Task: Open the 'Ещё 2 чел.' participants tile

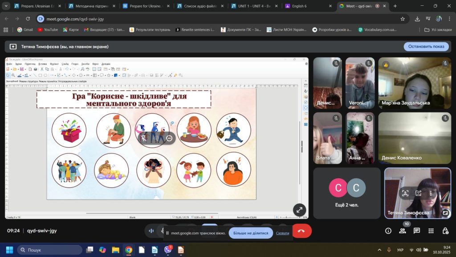Action: [x=347, y=193]
